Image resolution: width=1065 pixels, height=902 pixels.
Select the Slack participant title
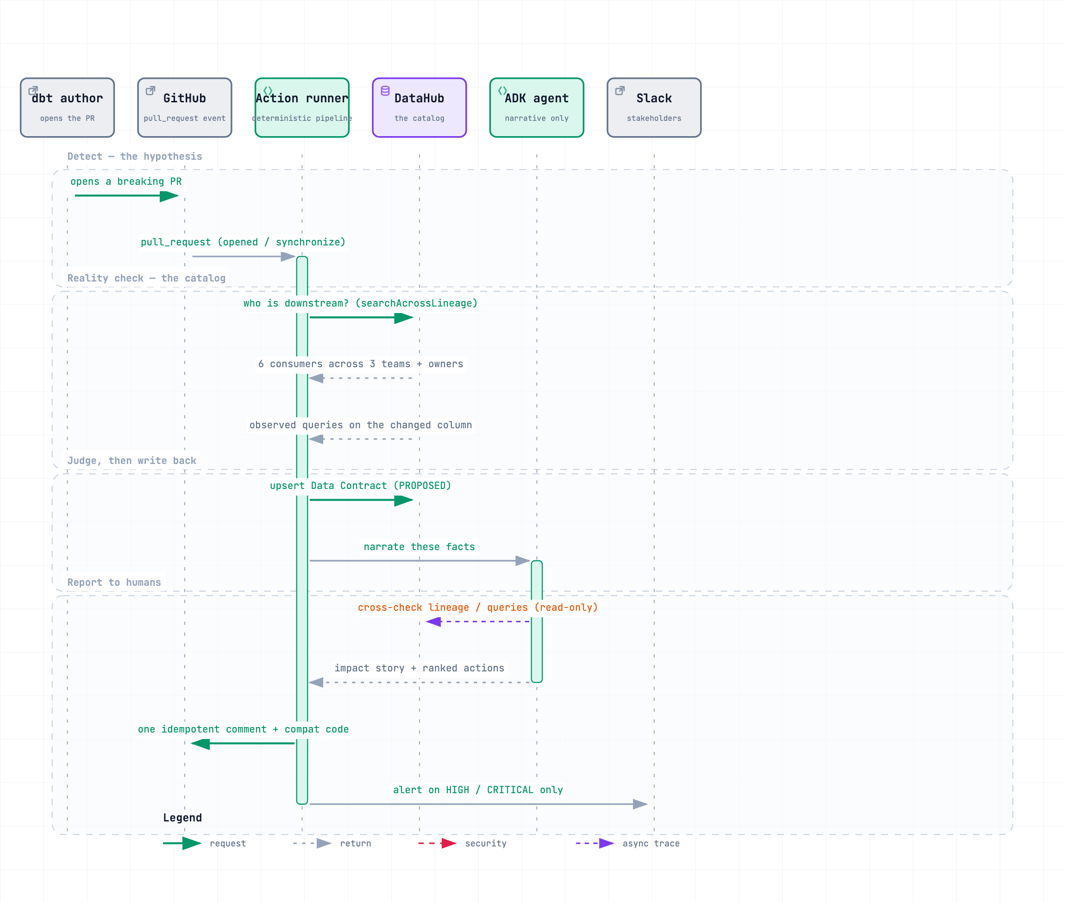click(654, 98)
